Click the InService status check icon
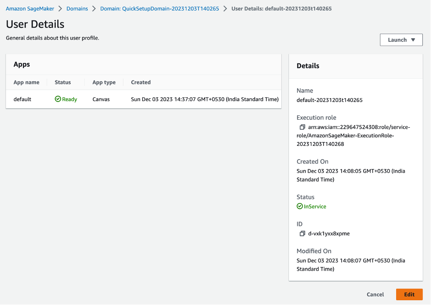The height and width of the screenshot is (305, 431). [x=299, y=206]
